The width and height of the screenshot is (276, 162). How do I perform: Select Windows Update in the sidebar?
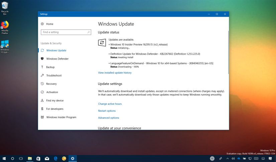click(x=53, y=50)
